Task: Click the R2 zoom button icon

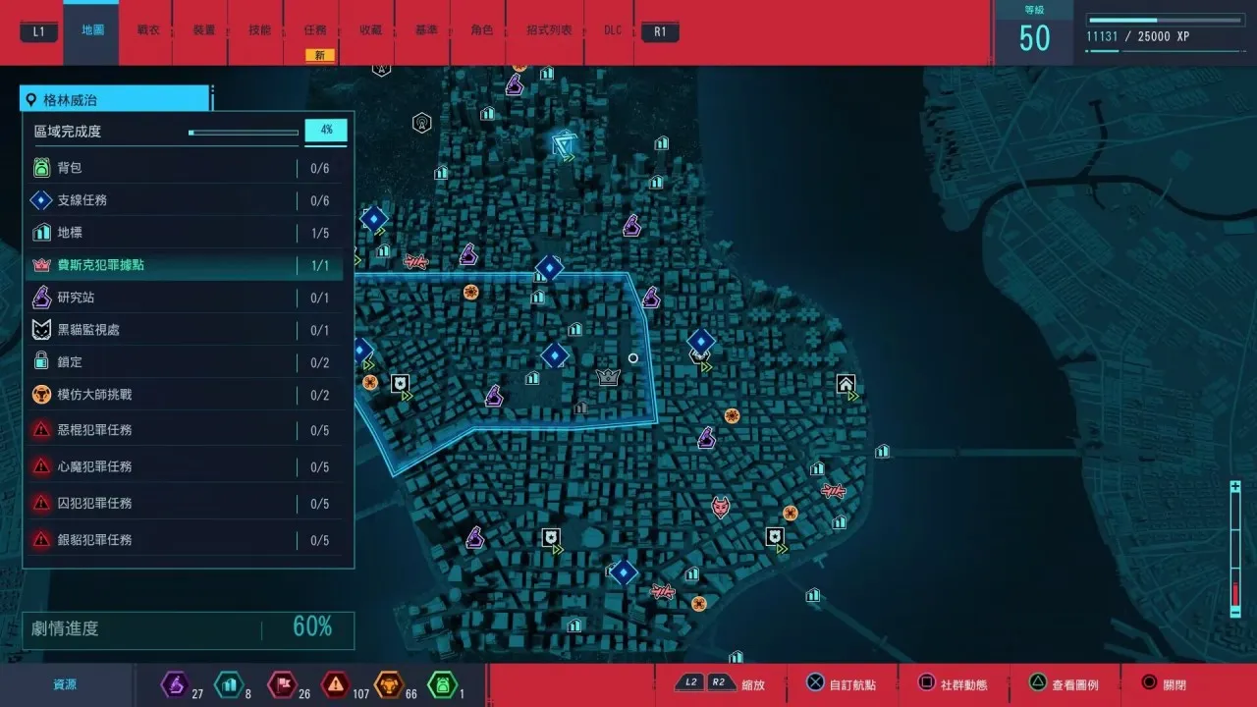Action: click(720, 683)
